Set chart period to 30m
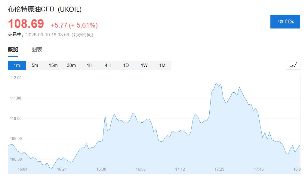 point(71,65)
